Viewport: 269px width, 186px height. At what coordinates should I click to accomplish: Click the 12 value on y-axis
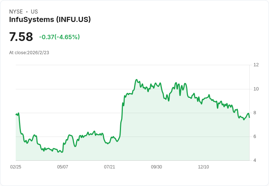click(x=256, y=65)
